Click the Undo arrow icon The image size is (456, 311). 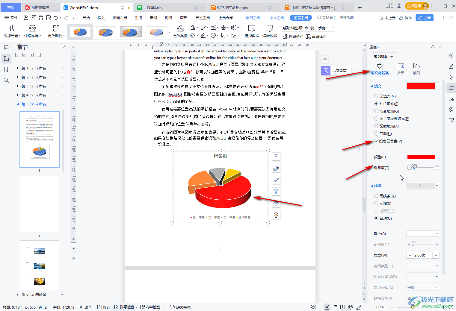point(56,18)
